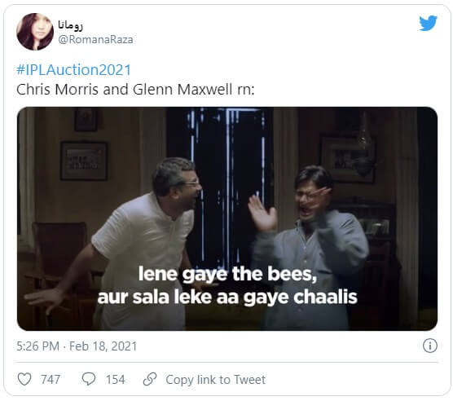
Task: Click the meme caption 'lene gaye the bees'
Action: pos(227,274)
